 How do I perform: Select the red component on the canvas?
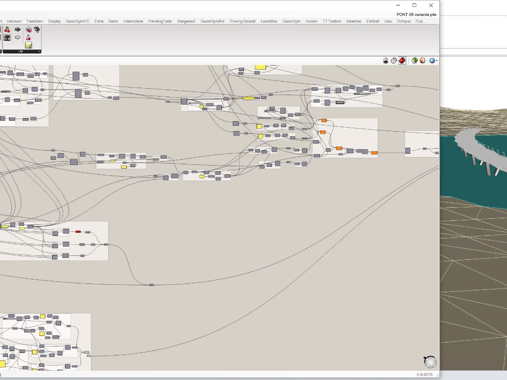tap(78, 231)
